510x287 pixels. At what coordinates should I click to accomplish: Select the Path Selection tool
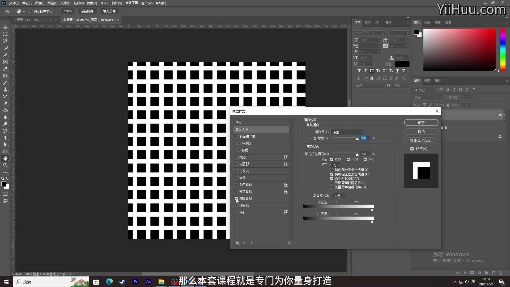click(x=5, y=145)
